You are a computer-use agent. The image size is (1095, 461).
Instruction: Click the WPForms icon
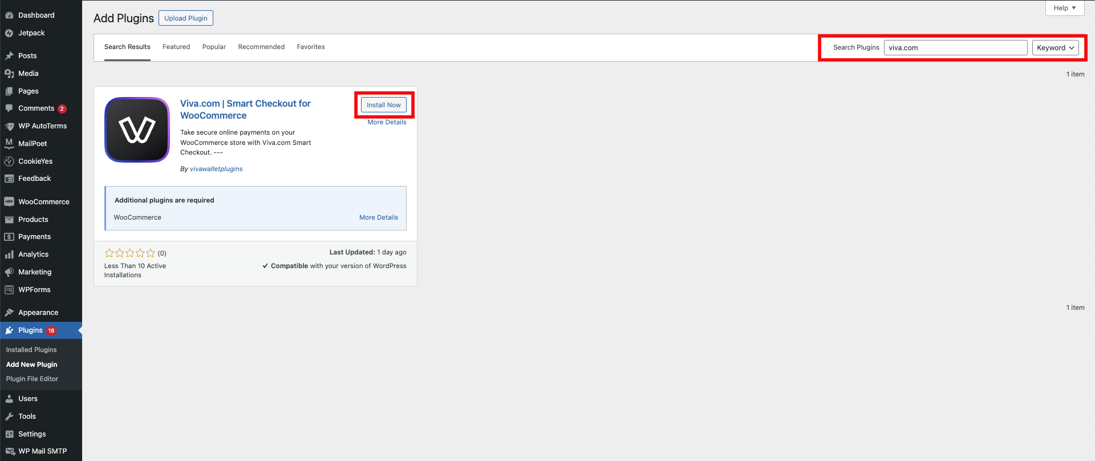coord(9,290)
